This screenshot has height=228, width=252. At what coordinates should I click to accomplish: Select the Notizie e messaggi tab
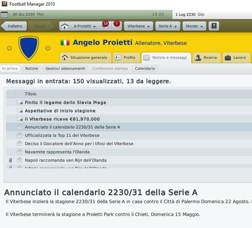pyautogui.click(x=166, y=58)
